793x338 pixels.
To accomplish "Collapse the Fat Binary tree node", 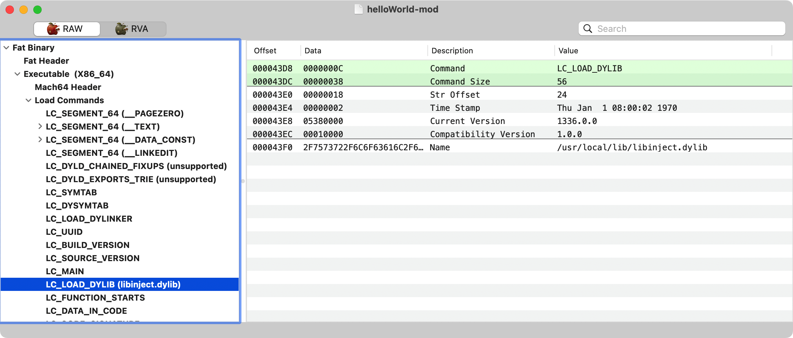I will [x=6, y=48].
